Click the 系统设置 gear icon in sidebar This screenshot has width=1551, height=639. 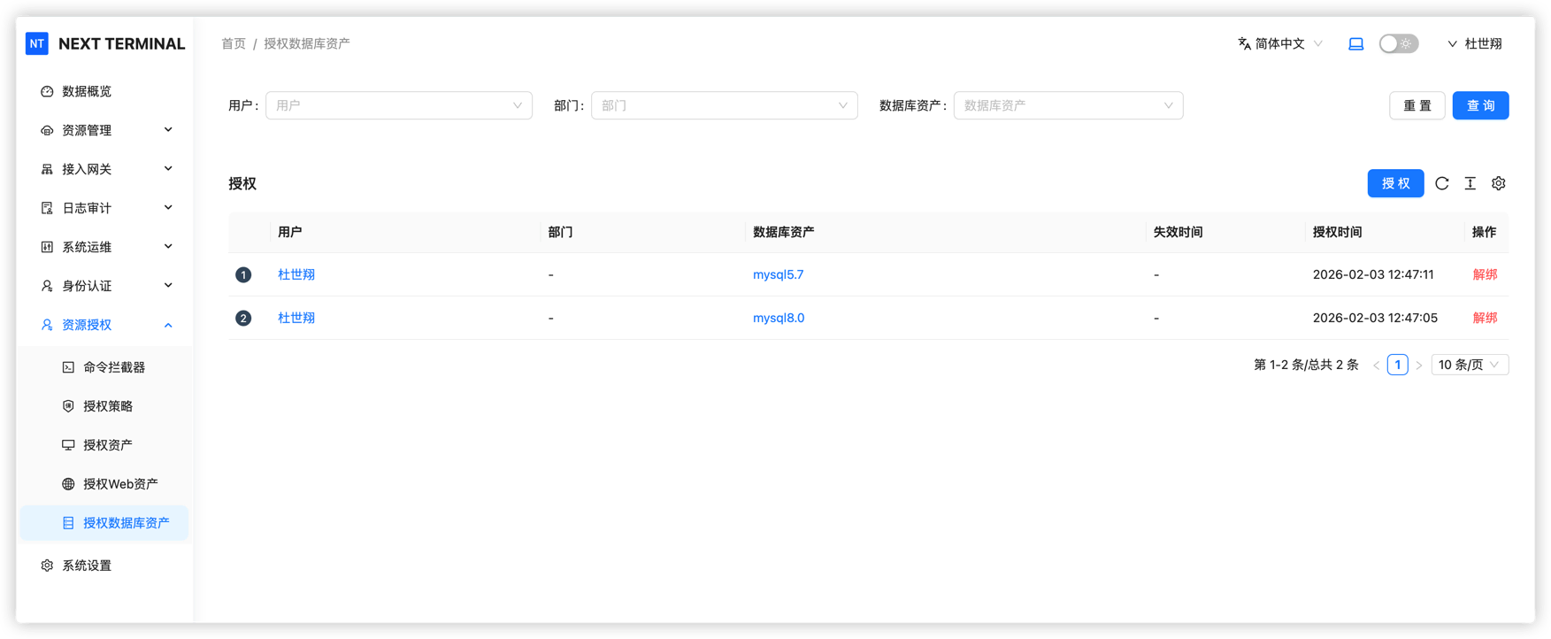(x=47, y=566)
